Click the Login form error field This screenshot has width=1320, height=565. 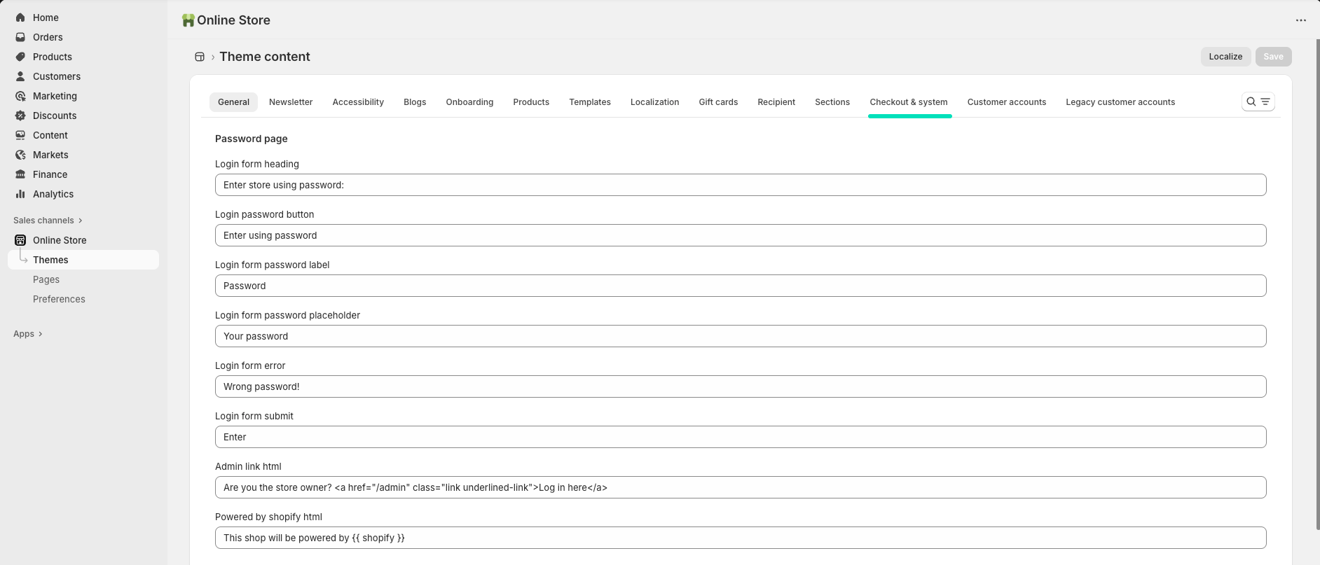click(741, 386)
